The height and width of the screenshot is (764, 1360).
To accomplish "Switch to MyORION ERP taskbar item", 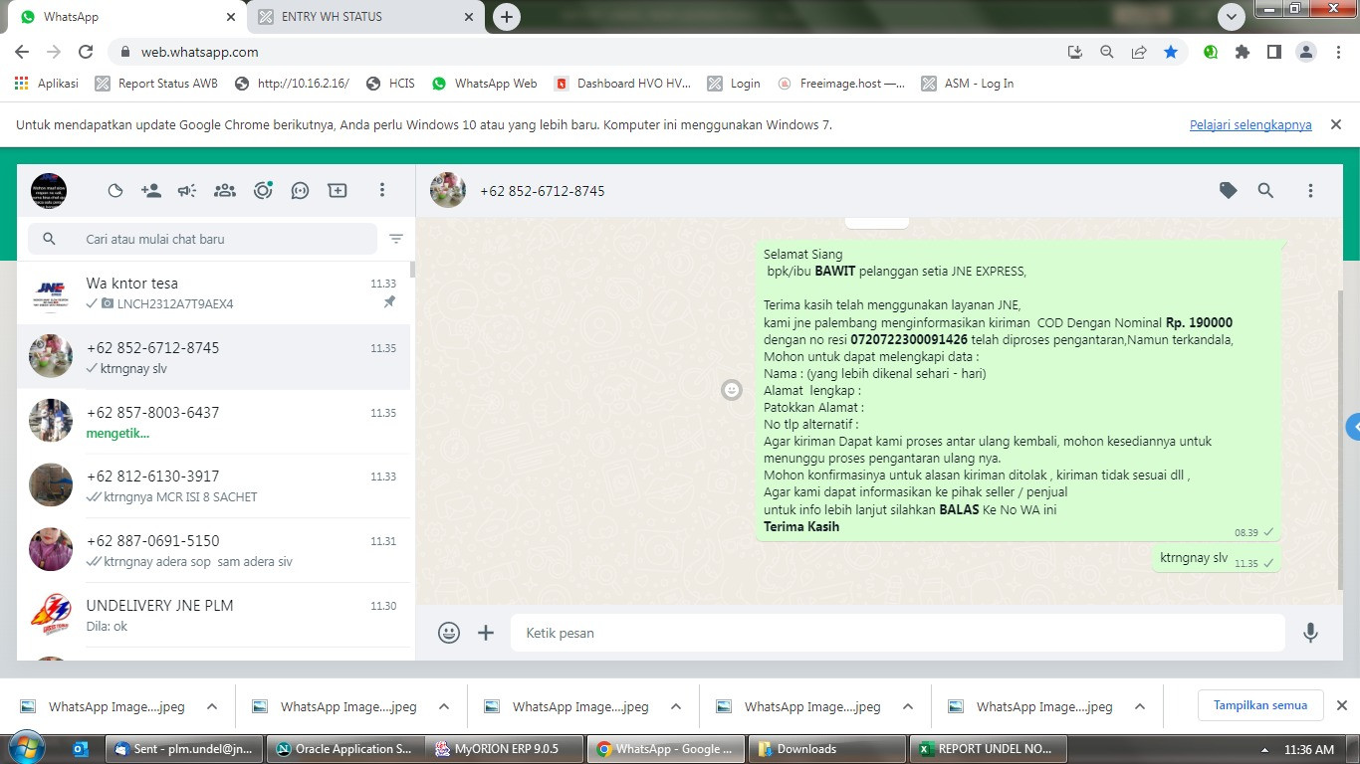I will [504, 749].
